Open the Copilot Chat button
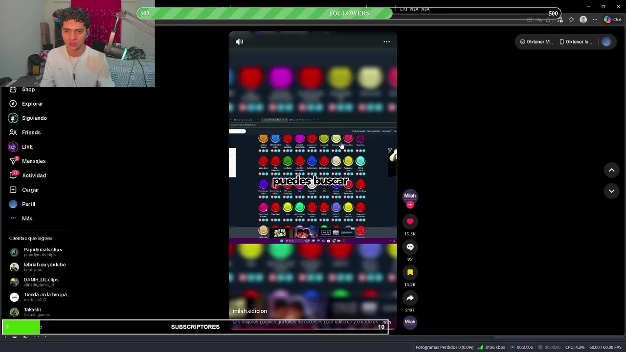The height and width of the screenshot is (352, 626). click(613, 20)
